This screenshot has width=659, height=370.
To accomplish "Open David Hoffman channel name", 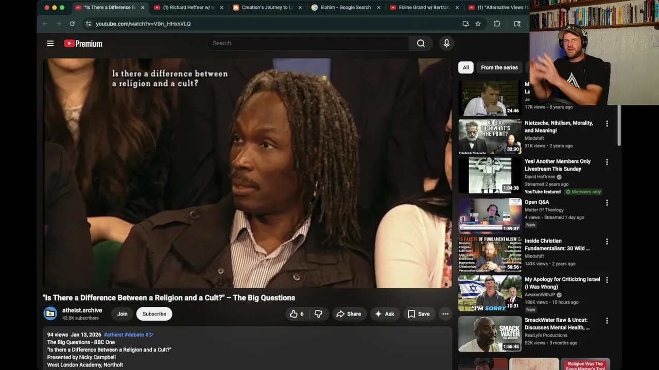I will pos(540,177).
